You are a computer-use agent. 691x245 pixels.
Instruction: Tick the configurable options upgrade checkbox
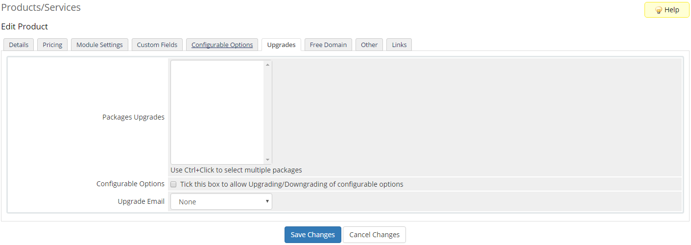[173, 185]
